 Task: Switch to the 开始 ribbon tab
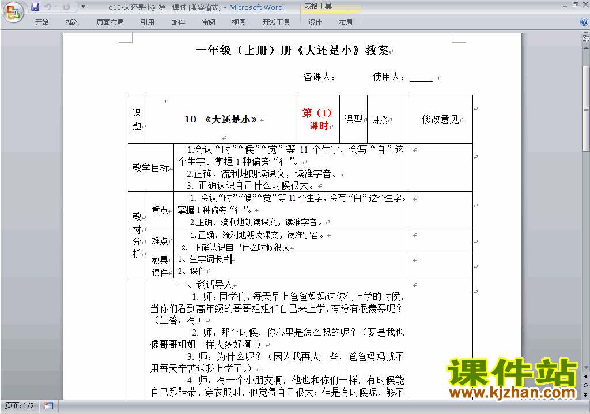point(41,22)
